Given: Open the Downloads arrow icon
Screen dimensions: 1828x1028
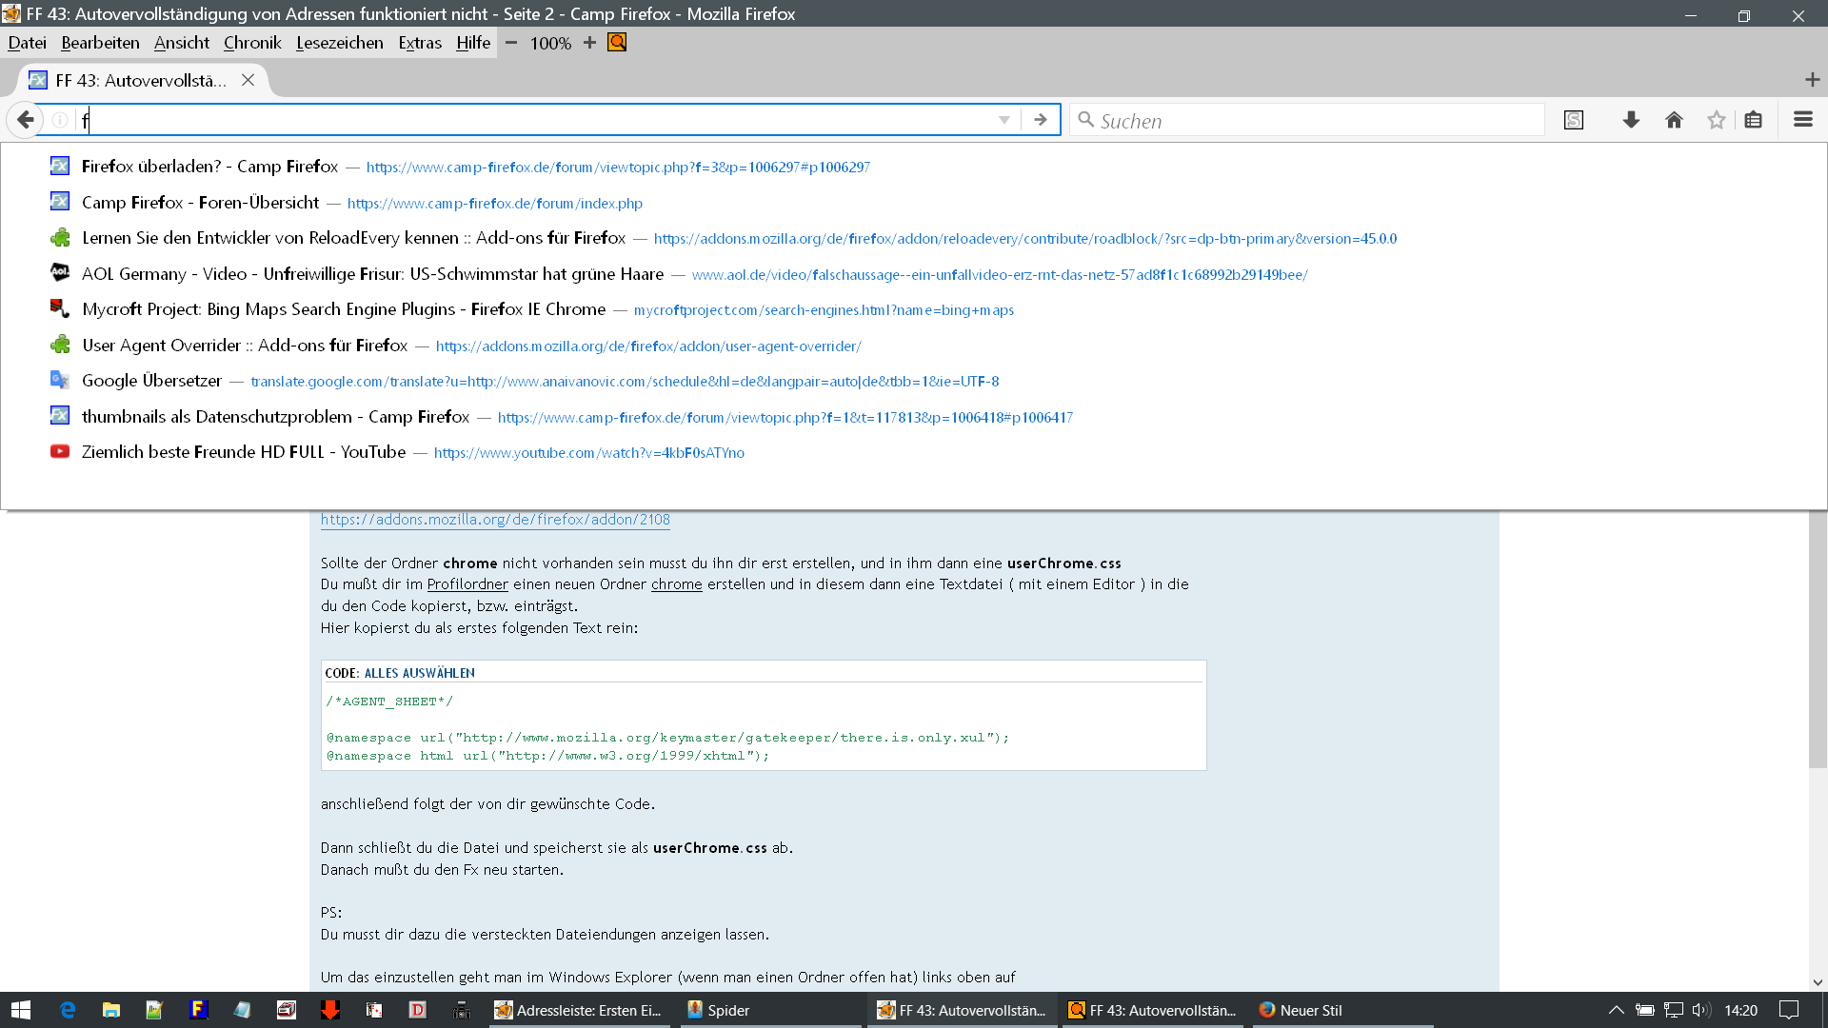Looking at the screenshot, I should click(1631, 120).
